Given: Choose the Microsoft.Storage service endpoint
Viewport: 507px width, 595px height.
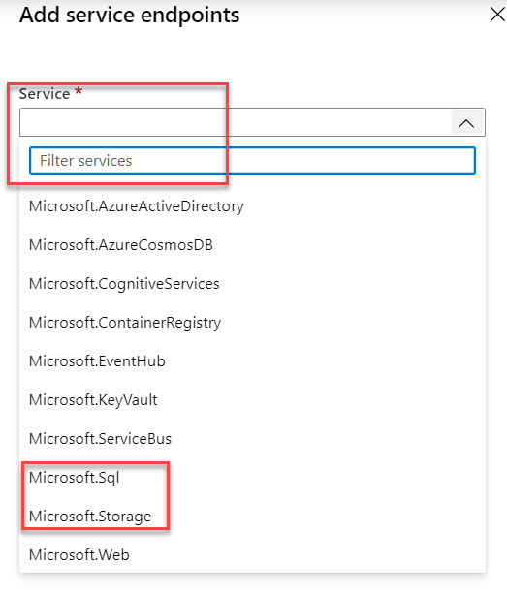Looking at the screenshot, I should click(x=252, y=516).
